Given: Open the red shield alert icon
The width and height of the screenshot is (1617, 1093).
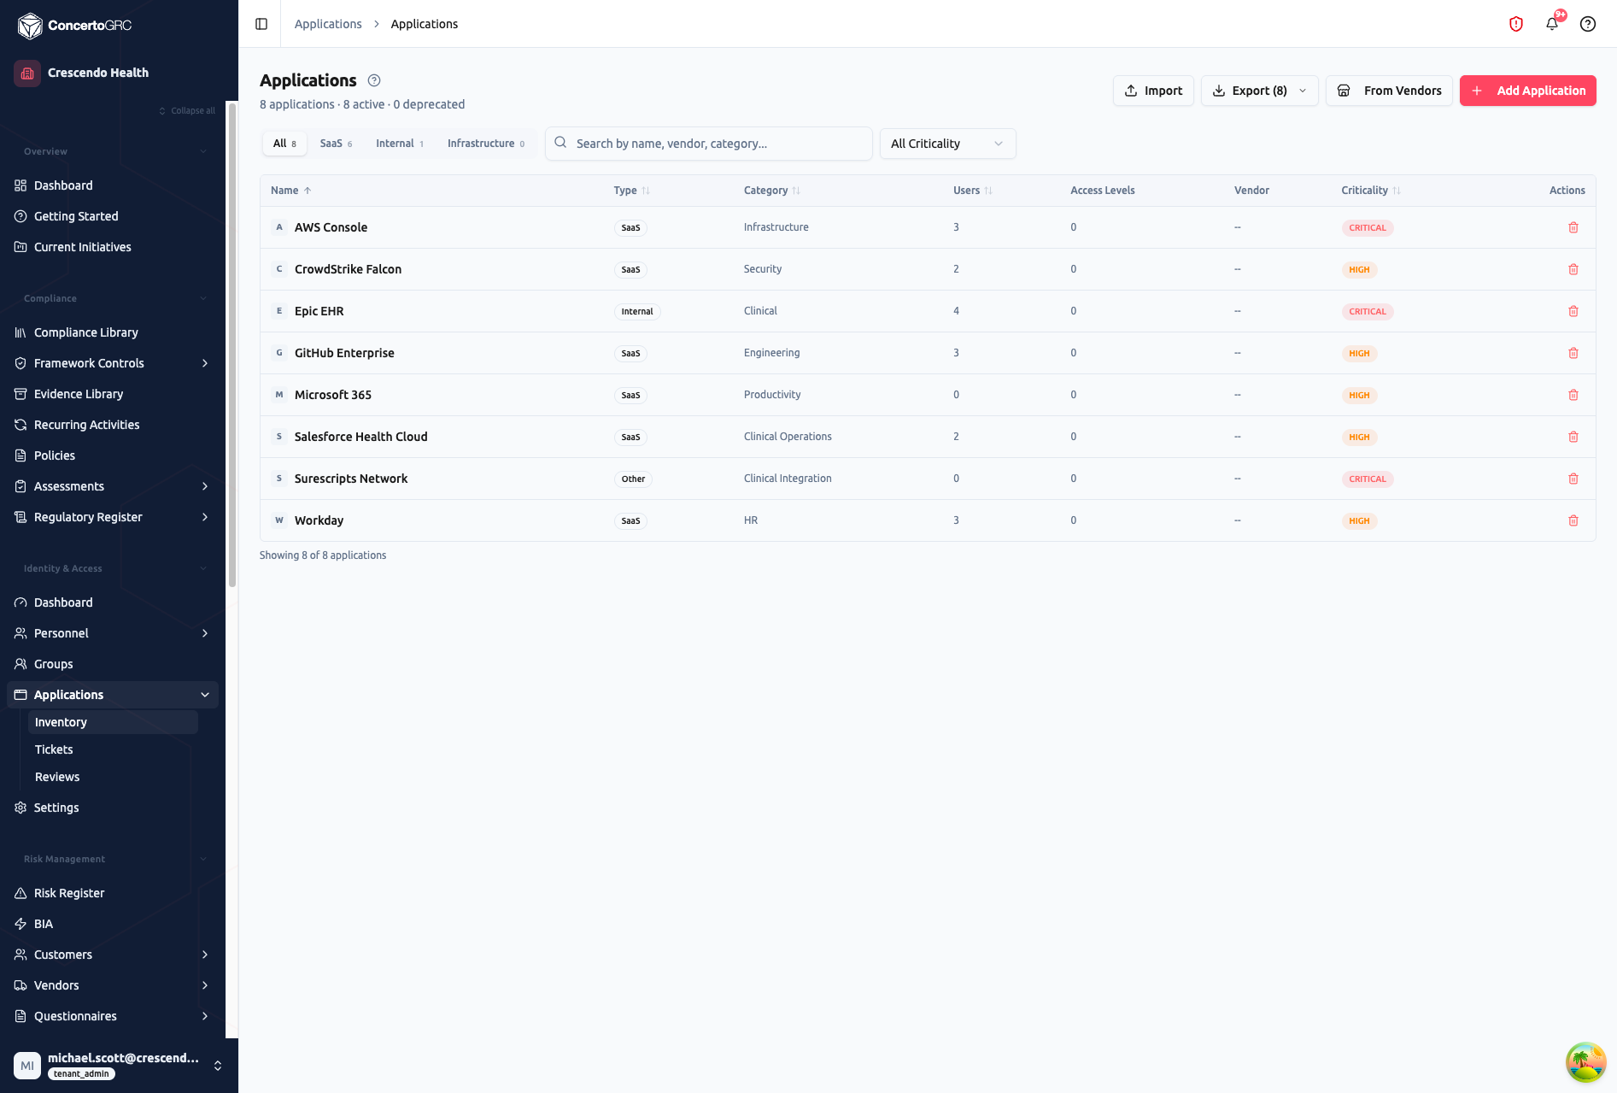Looking at the screenshot, I should click(1516, 24).
